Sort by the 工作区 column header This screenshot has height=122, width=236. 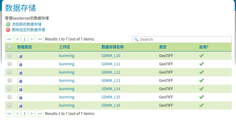[65, 47]
